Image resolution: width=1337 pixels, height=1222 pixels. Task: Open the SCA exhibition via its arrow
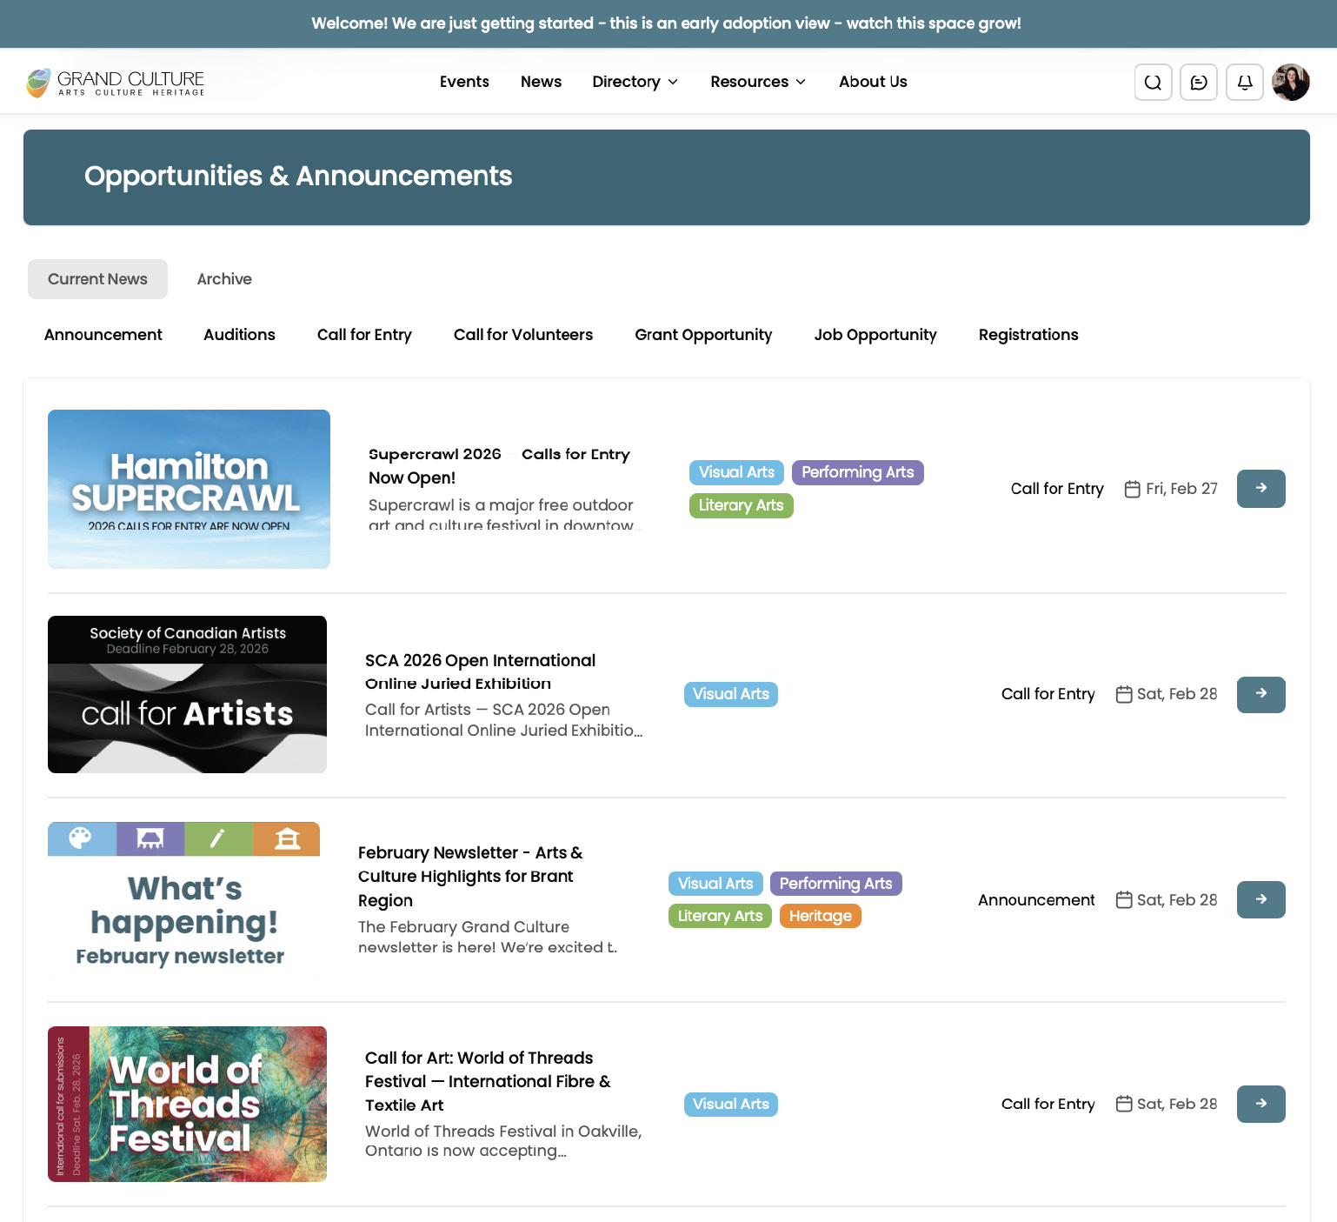[1261, 694]
